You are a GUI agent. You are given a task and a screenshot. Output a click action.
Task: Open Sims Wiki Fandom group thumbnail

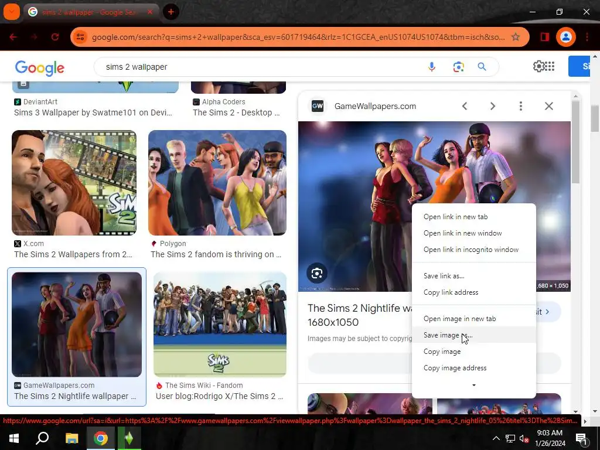point(220,325)
